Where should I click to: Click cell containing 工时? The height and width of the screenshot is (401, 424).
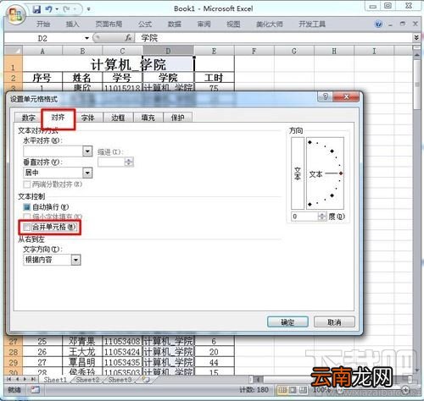(x=214, y=78)
